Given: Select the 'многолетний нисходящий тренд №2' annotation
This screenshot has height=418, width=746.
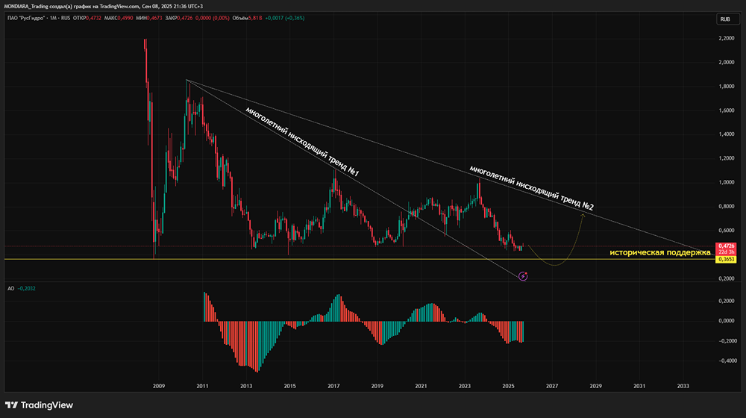Looking at the screenshot, I should tap(531, 187).
